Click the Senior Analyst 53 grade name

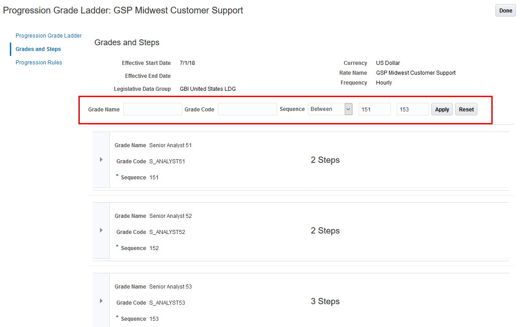click(x=170, y=287)
